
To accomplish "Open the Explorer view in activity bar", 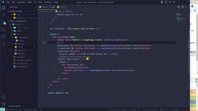I will coord(3,8).
